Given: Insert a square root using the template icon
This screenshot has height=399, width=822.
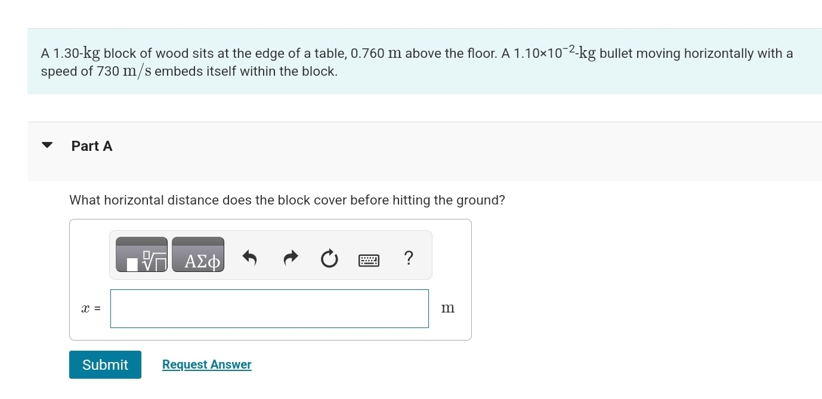Looking at the screenshot, I should [x=142, y=254].
